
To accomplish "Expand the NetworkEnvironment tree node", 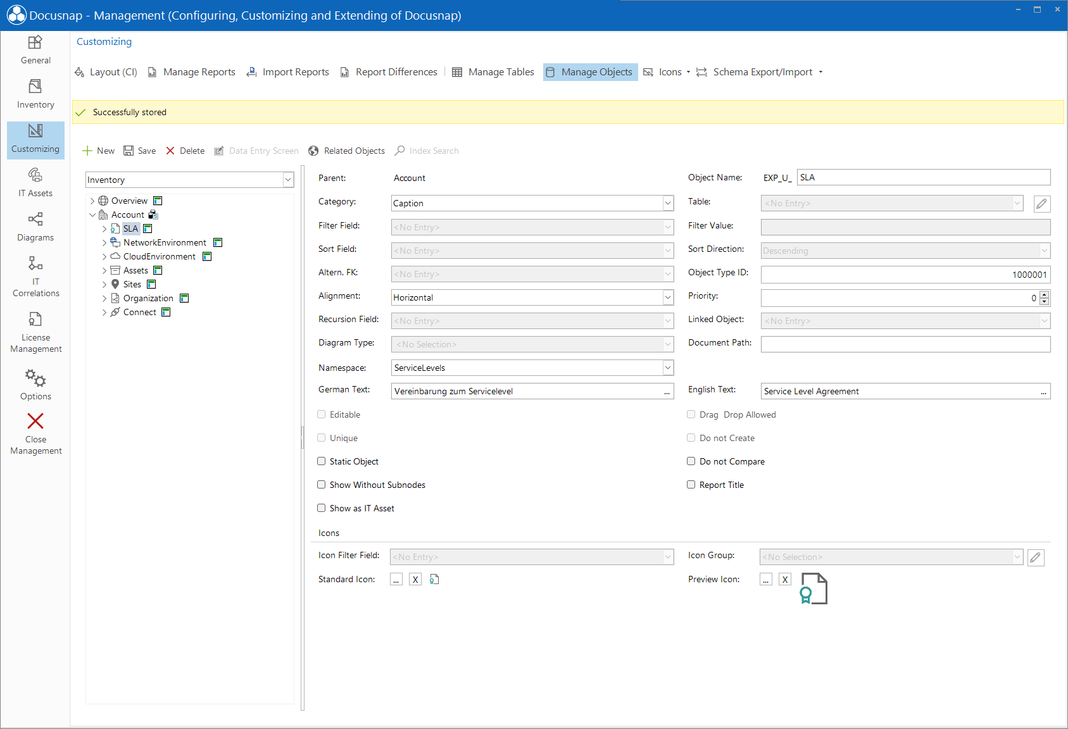I will (x=104, y=242).
